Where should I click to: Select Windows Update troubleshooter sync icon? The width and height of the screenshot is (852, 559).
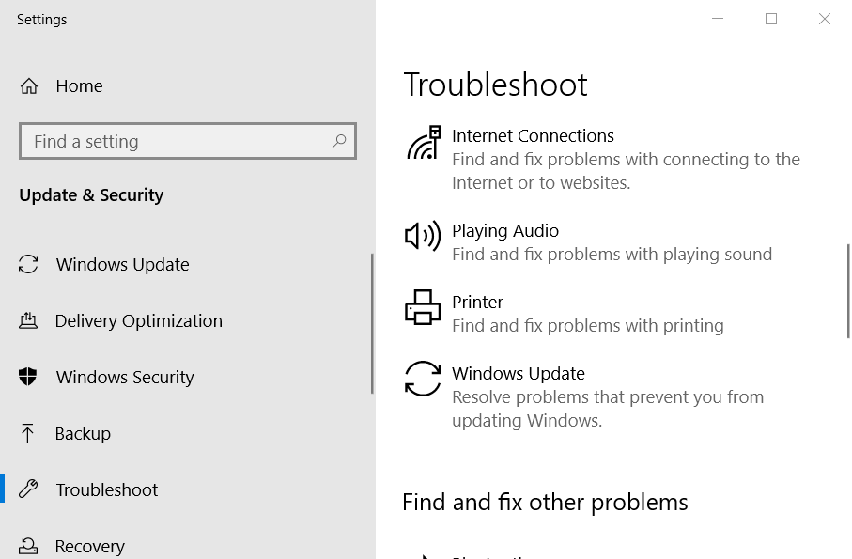pyautogui.click(x=423, y=379)
